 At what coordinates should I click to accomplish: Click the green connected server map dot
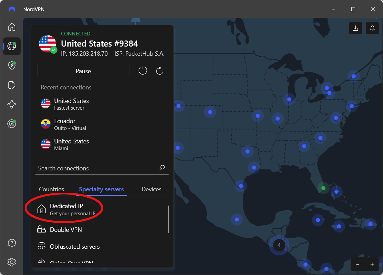point(324,188)
